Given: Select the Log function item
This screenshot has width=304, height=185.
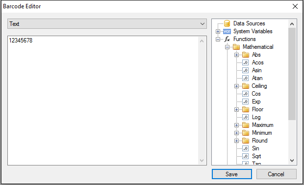Looking at the screenshot, I should point(256,117).
